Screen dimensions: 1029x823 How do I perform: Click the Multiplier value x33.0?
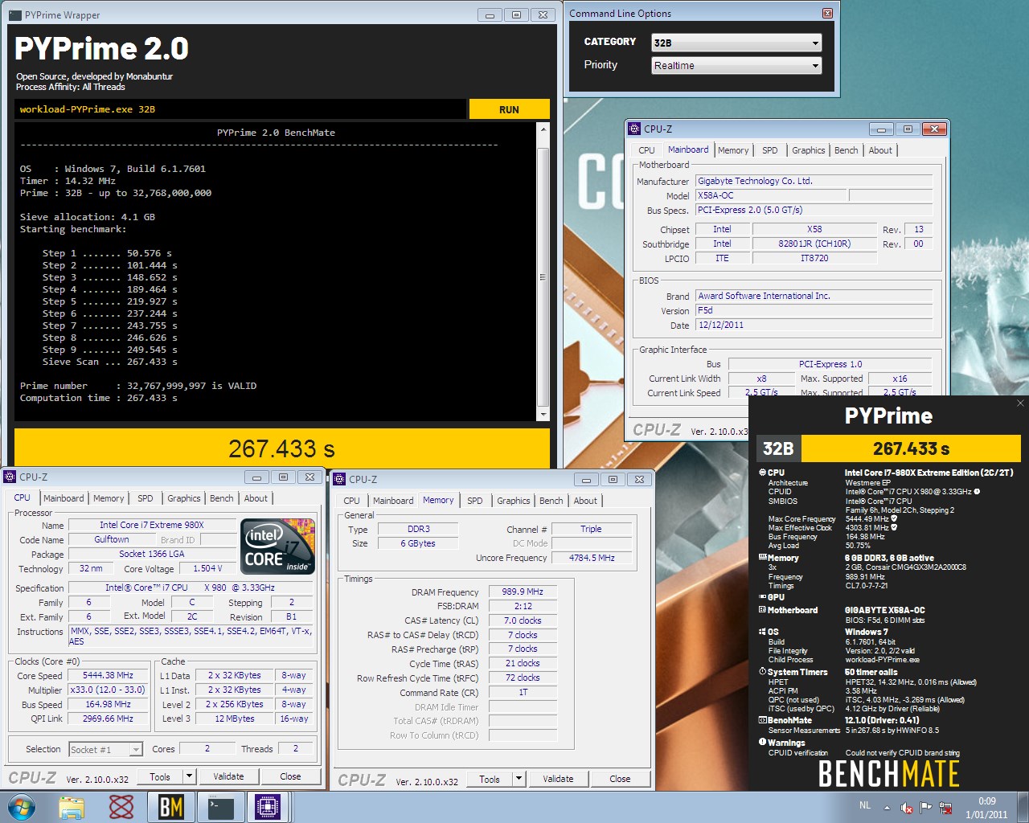click(x=108, y=690)
